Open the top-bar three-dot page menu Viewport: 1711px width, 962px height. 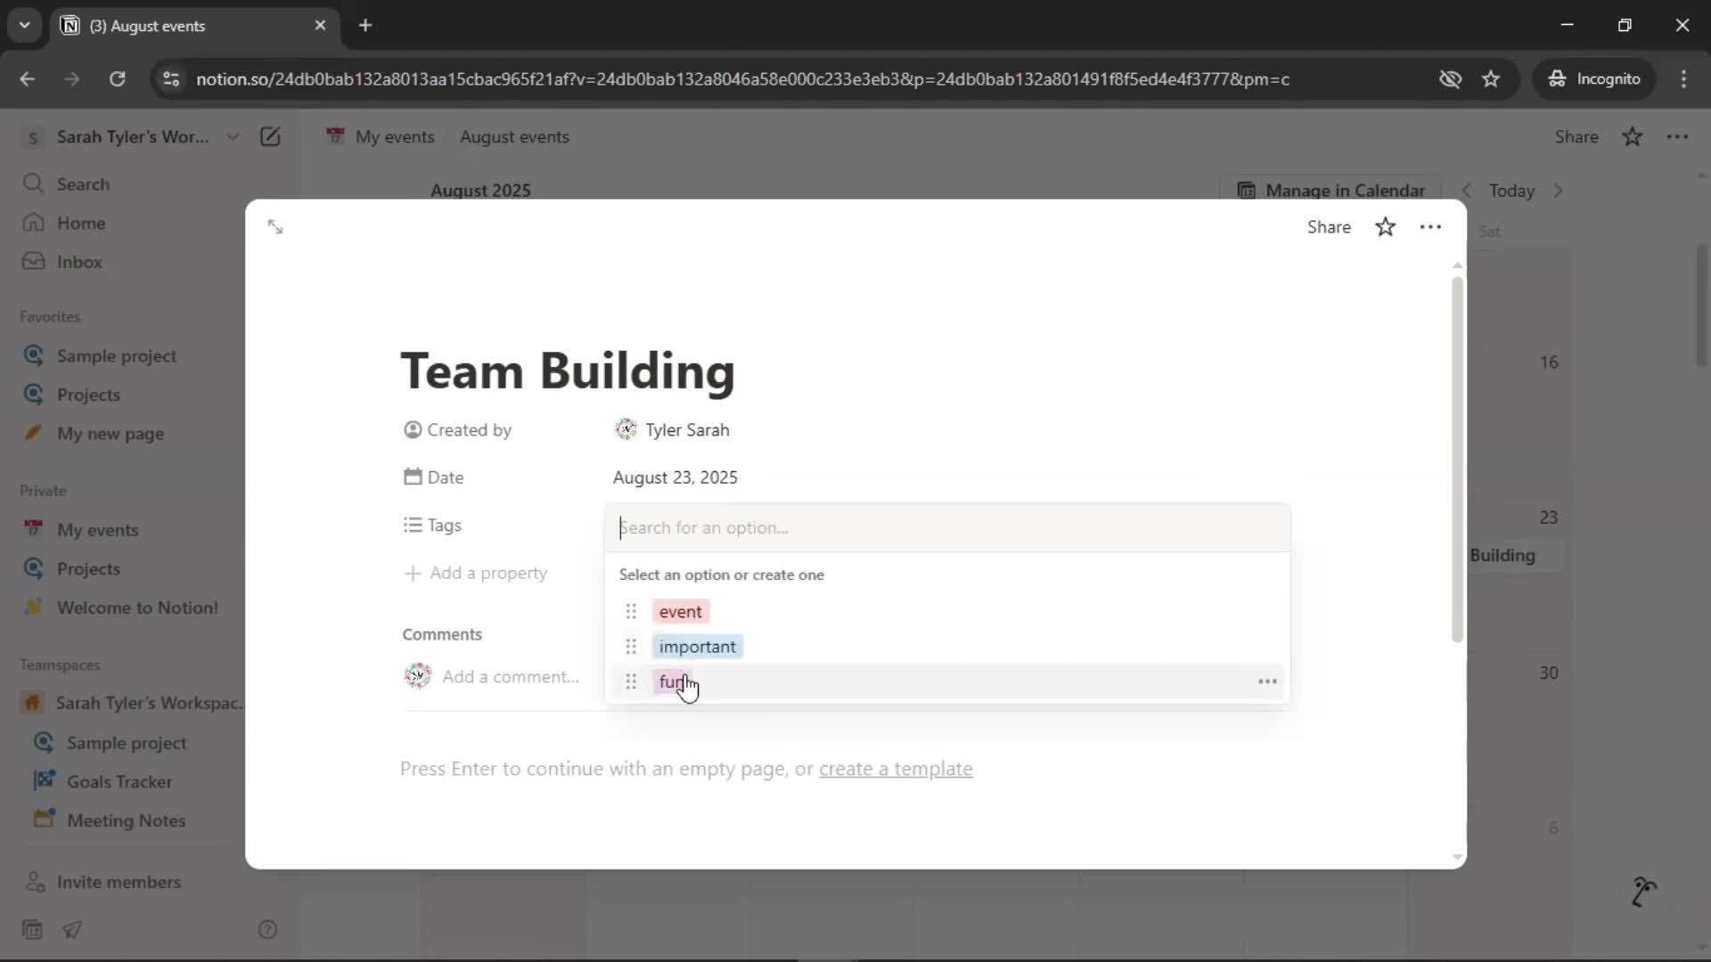pyautogui.click(x=1677, y=137)
